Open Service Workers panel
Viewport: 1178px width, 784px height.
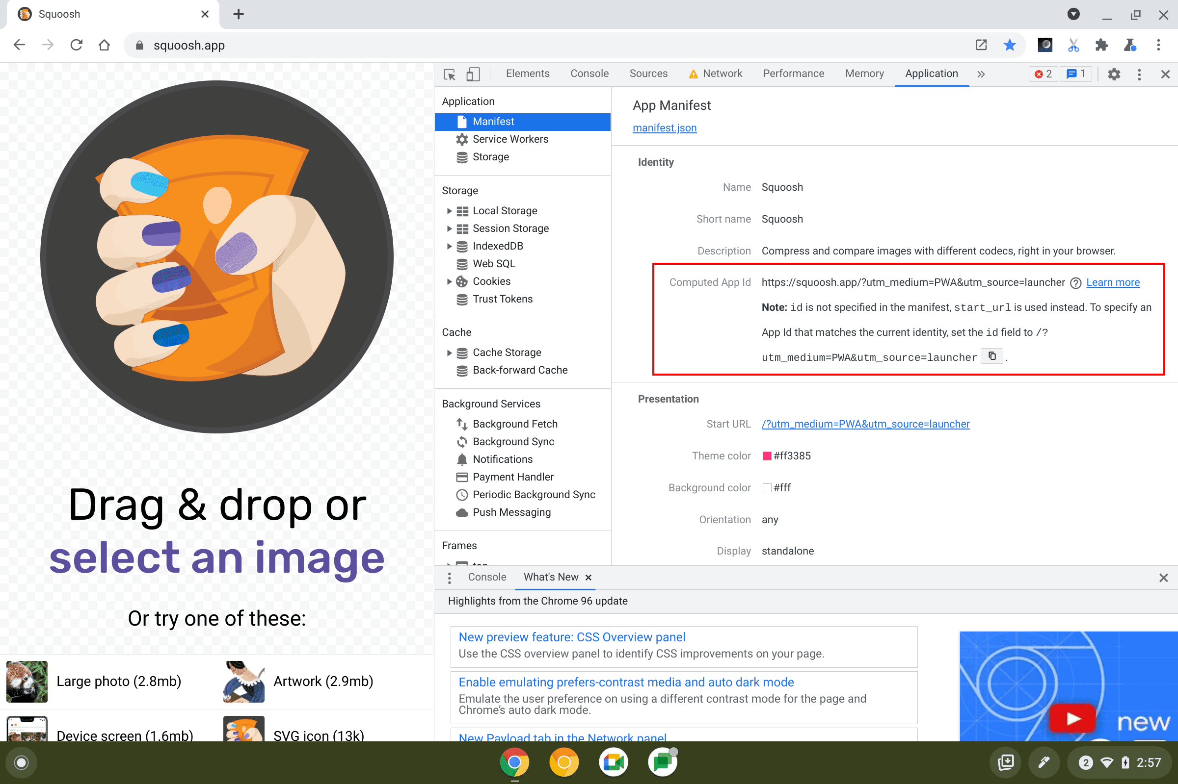[x=510, y=139]
